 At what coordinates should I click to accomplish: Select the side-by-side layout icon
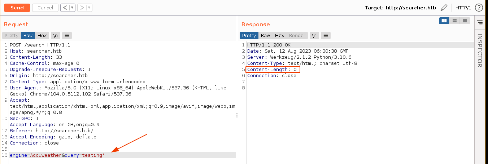point(444,21)
